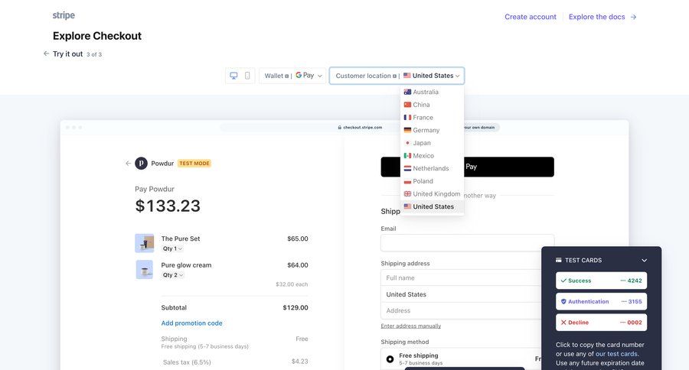Click the Email input field
689x370 pixels.
[x=467, y=242]
